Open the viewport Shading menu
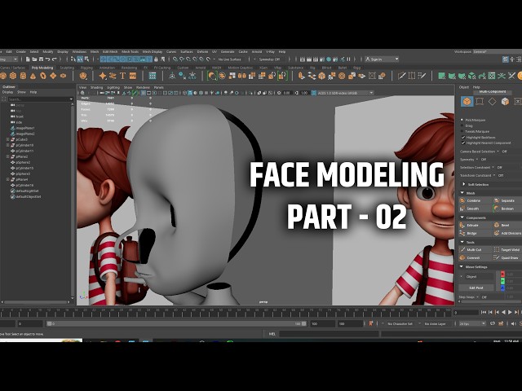522x391 pixels. pos(96,87)
